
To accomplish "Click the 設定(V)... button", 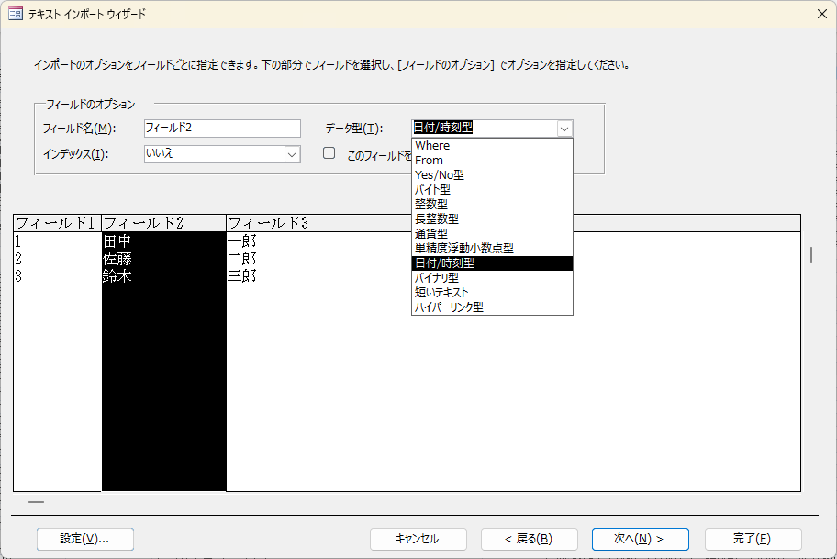I will click(x=84, y=539).
